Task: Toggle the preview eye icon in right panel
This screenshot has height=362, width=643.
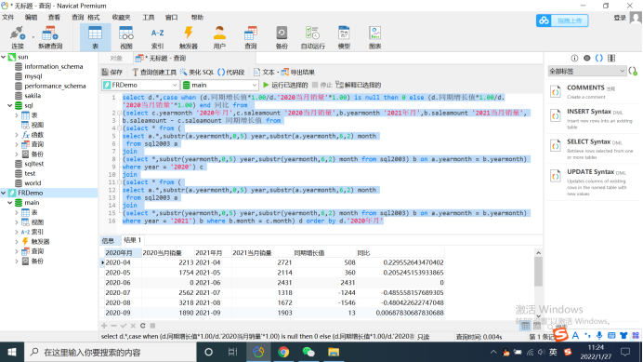Action: click(x=587, y=59)
